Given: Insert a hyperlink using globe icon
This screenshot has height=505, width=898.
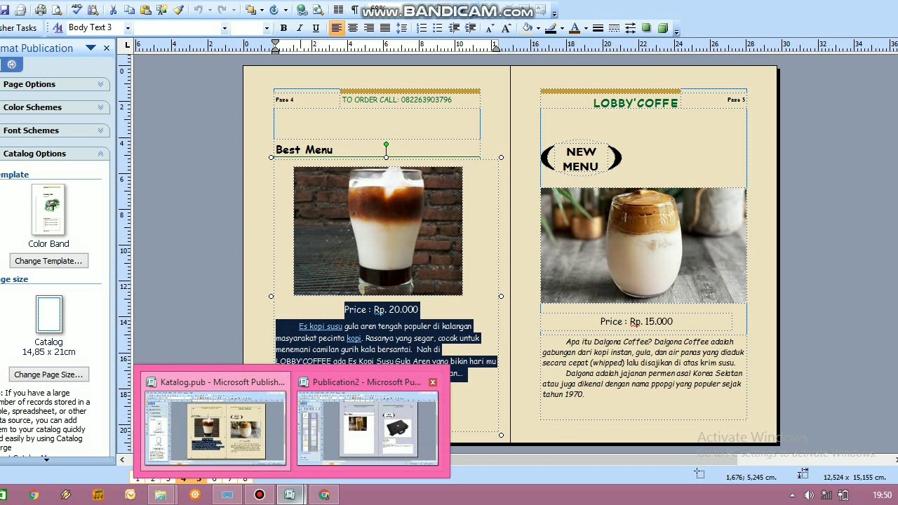Looking at the screenshot, I should [x=302, y=10].
